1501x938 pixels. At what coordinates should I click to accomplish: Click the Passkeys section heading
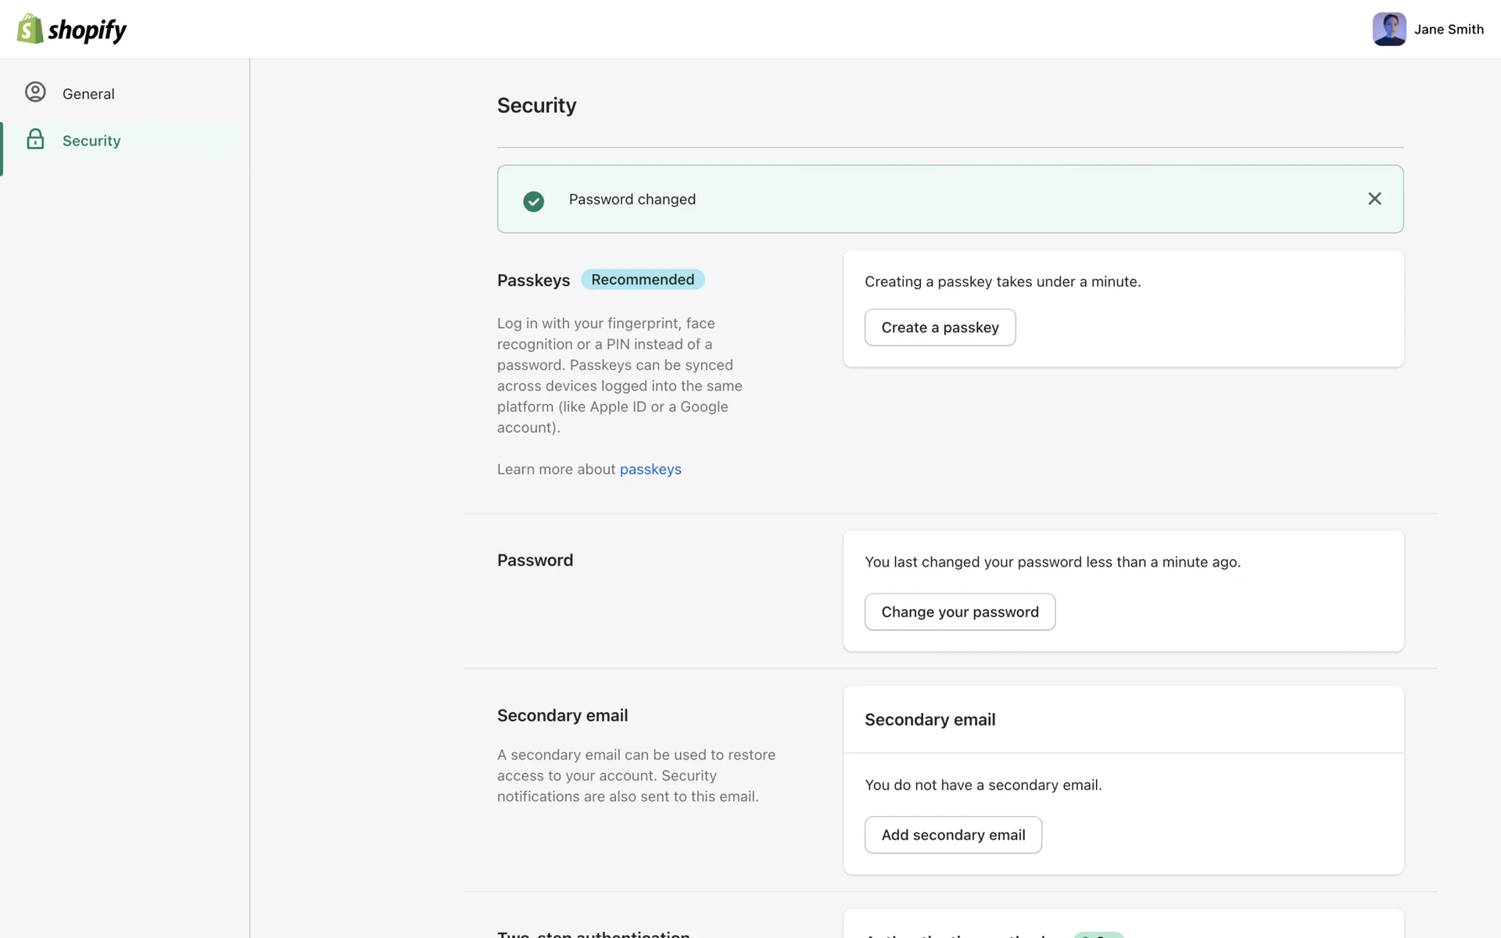coord(533,281)
